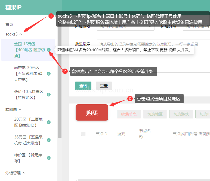
Task: Open the 所属游戏 dropdown
Action: (125, 27)
